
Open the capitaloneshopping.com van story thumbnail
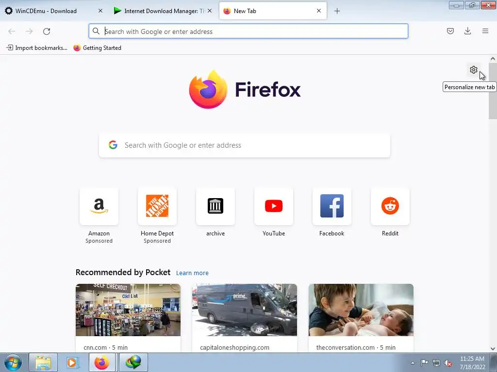pos(245,310)
